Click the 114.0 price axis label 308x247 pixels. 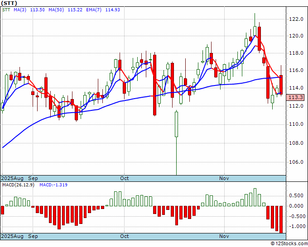296,88
